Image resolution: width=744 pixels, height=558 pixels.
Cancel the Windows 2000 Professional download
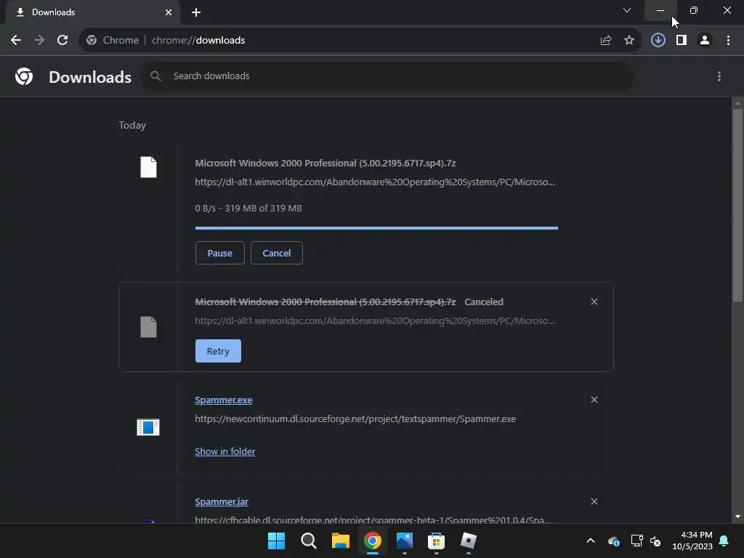[x=277, y=253]
